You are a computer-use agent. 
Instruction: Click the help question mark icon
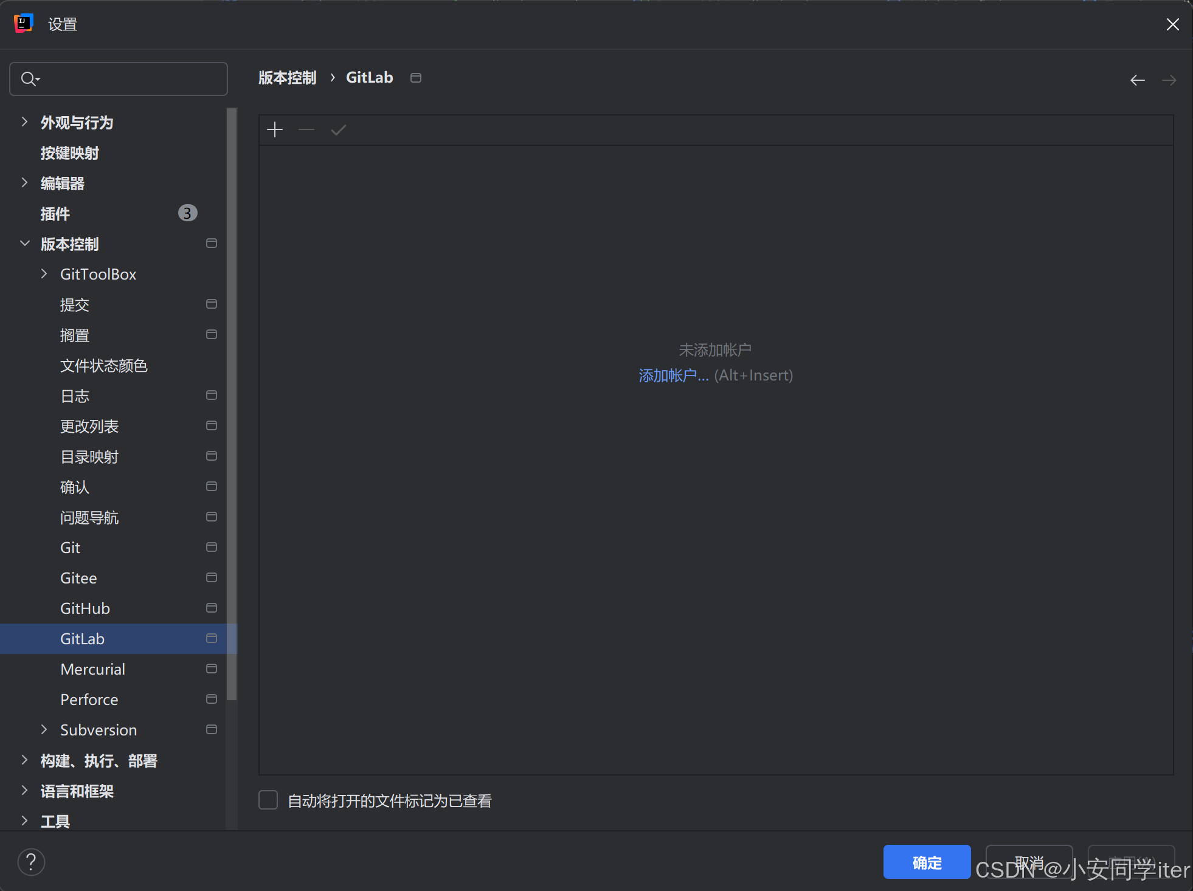31,861
